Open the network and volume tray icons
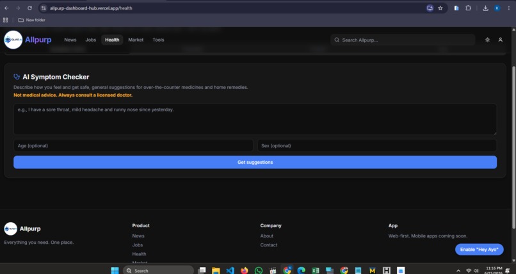Screen dimensions: 516x274 (x=472, y=271)
